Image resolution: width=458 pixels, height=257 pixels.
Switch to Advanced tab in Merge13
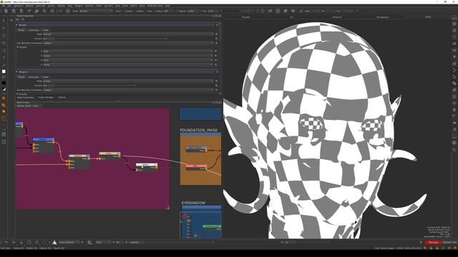pyautogui.click(x=34, y=77)
